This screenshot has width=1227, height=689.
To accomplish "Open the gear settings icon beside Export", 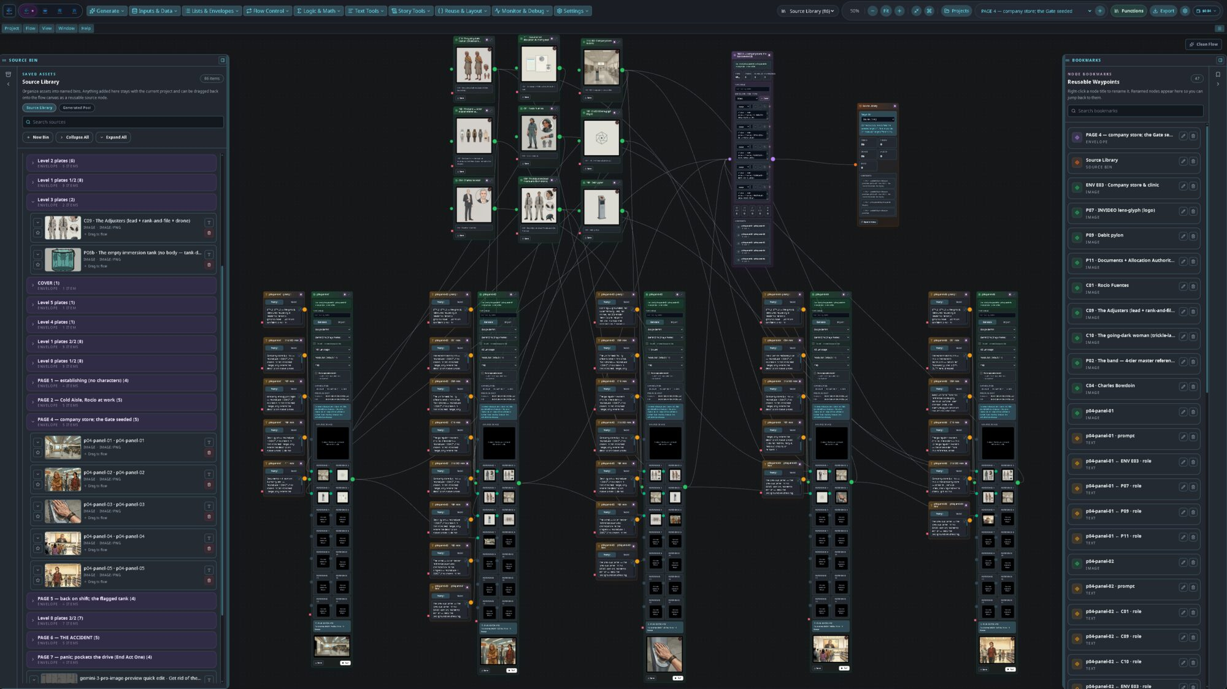I will coord(1185,11).
